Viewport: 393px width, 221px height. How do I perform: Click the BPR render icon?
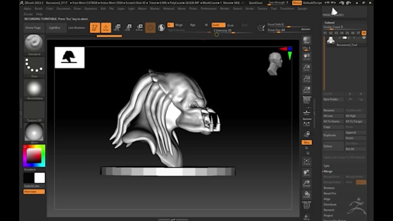[x=306, y=40]
